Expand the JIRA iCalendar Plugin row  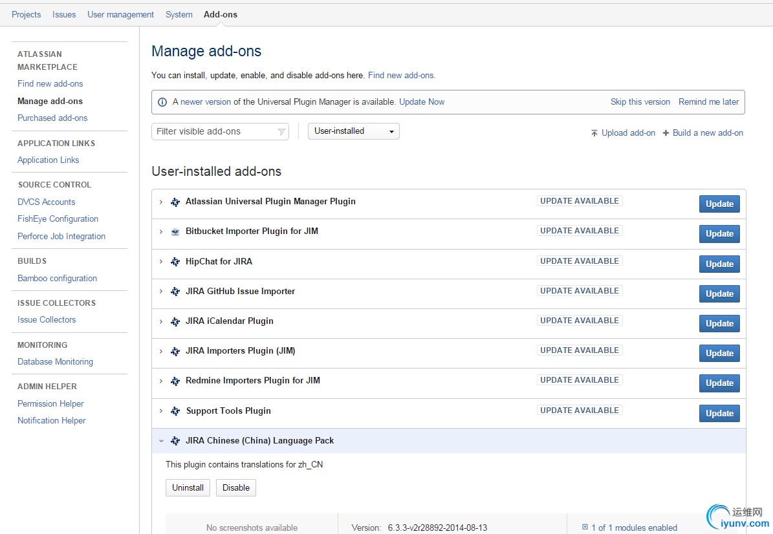pos(160,321)
